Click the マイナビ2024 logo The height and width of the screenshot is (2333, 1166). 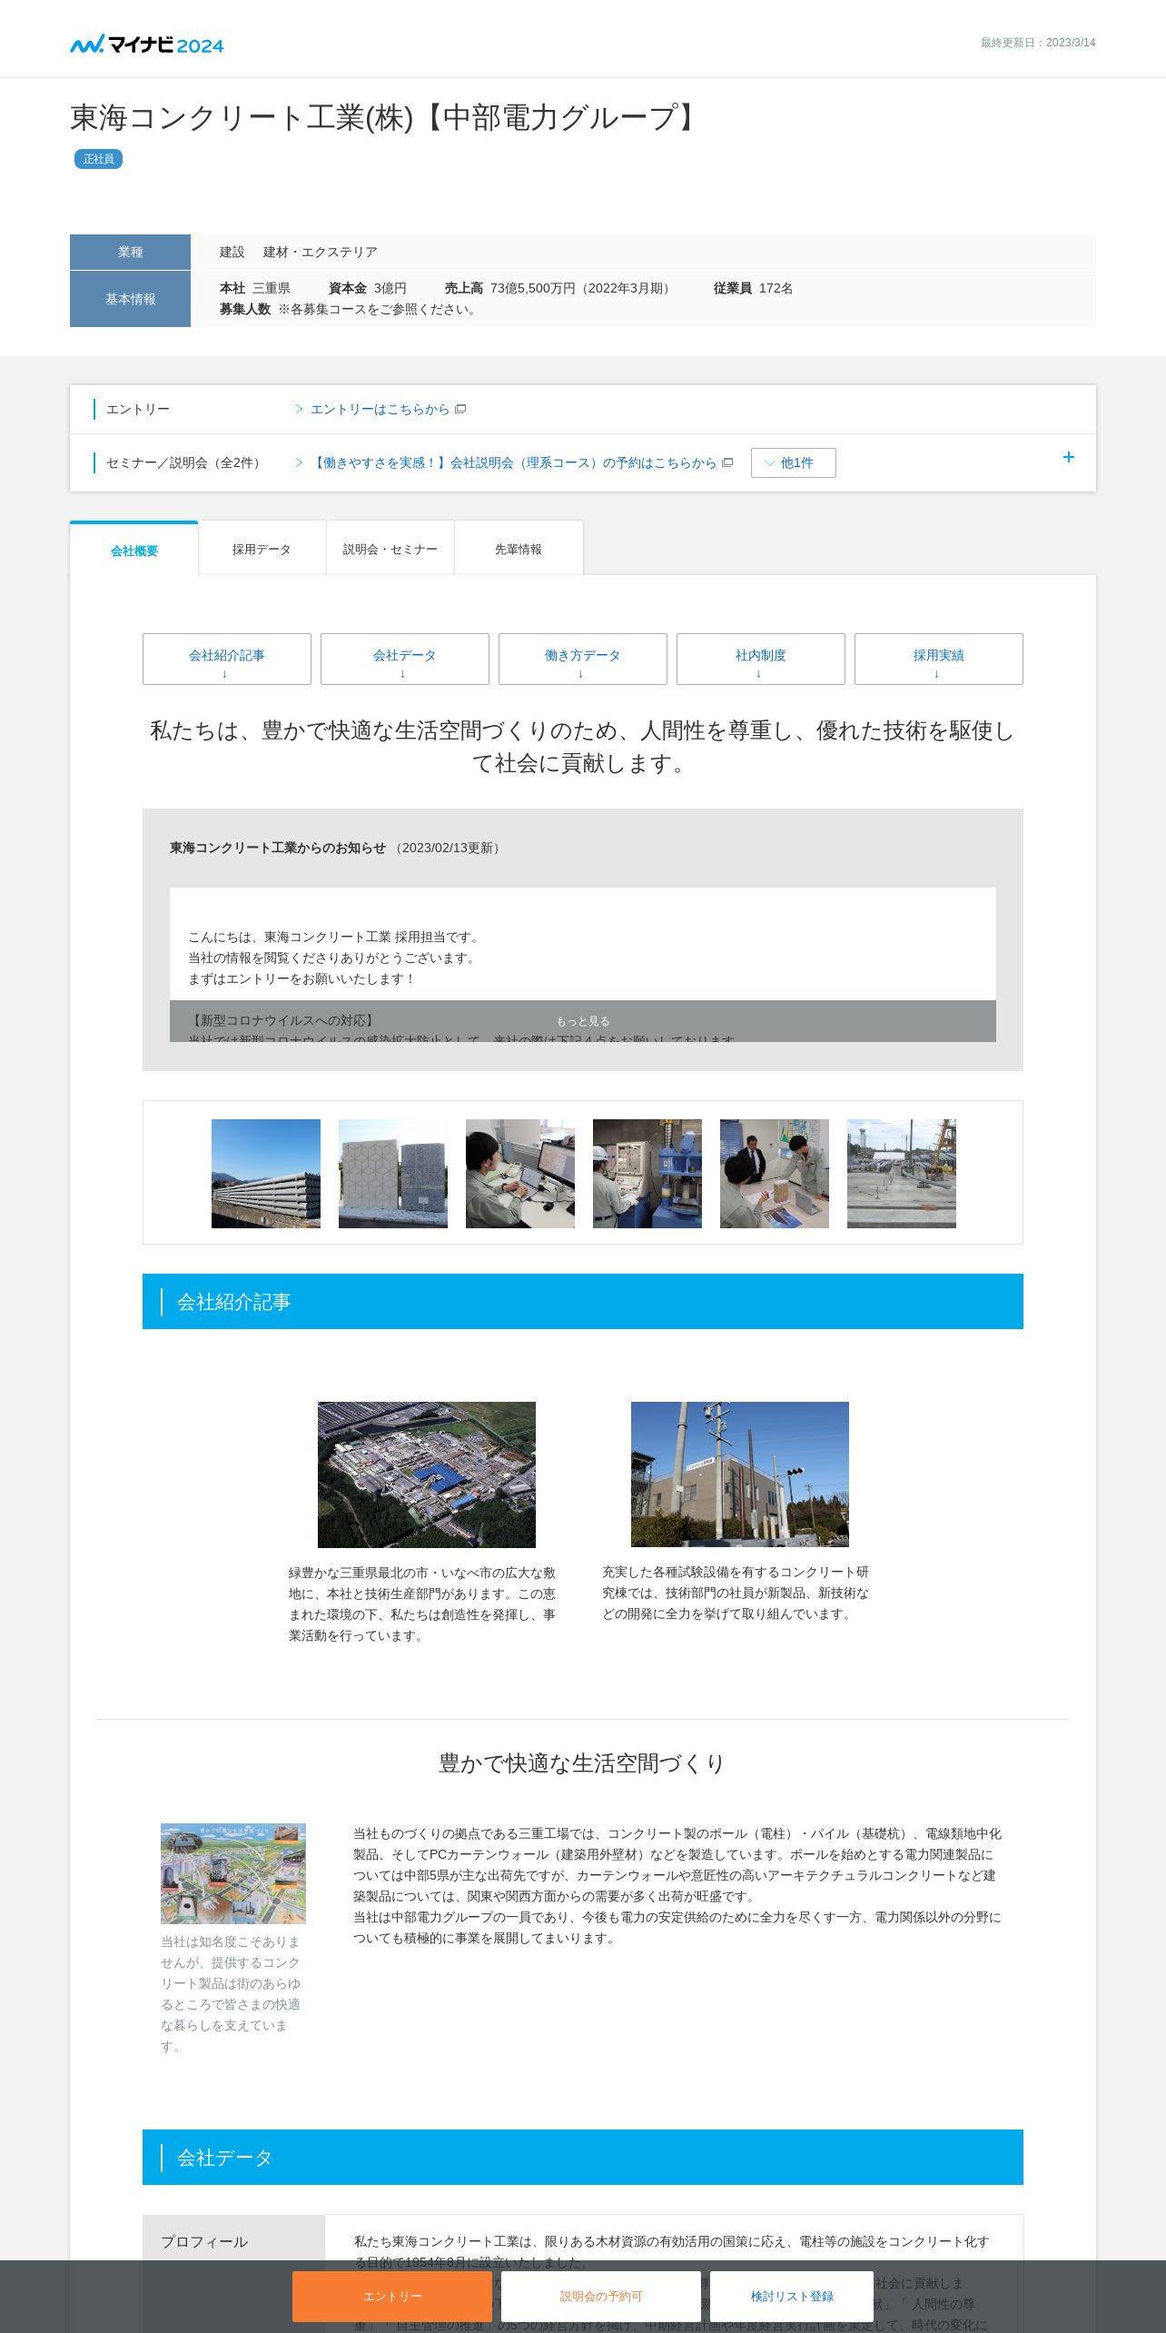pyautogui.click(x=147, y=44)
